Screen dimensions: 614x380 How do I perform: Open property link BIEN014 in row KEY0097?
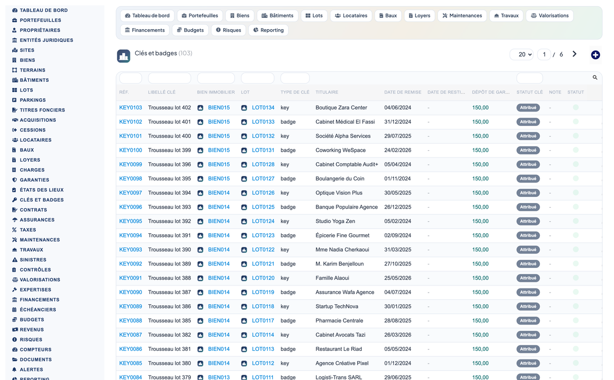[219, 193]
